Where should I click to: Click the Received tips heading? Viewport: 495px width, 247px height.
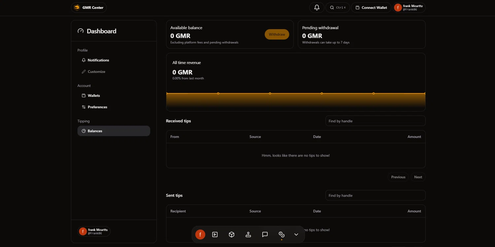[x=179, y=121]
